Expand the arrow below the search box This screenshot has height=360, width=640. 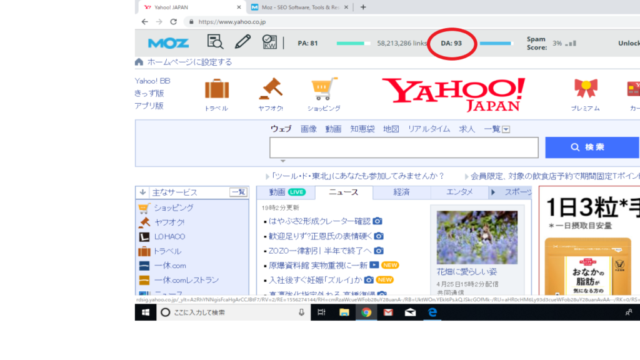point(282,161)
